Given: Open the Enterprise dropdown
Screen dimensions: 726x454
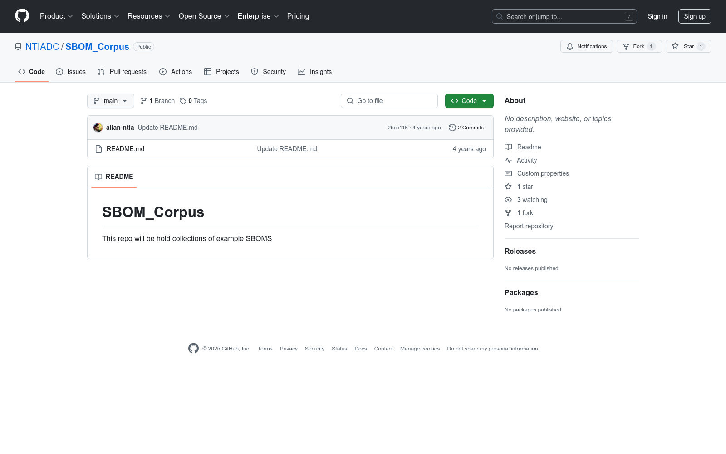Looking at the screenshot, I should click(x=258, y=16).
